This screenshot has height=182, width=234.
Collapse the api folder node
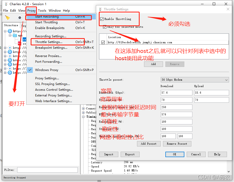coord(10,36)
